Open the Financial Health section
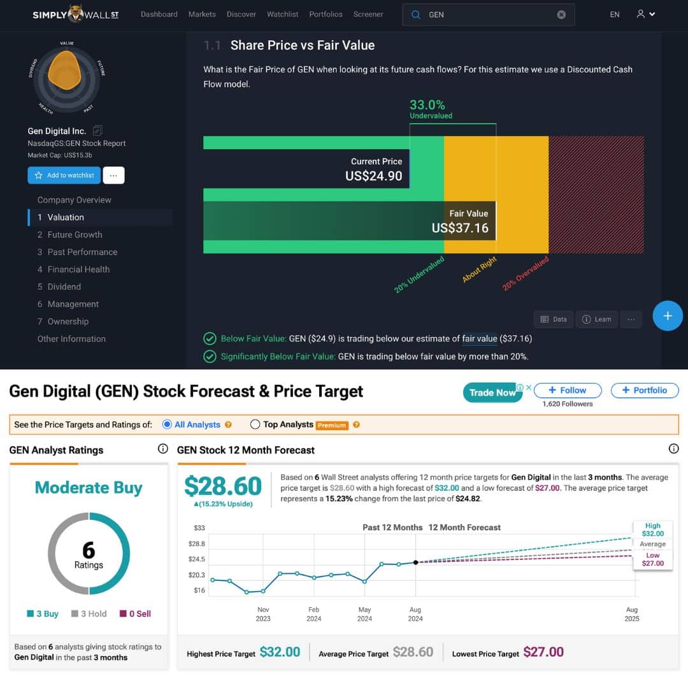 pos(73,269)
